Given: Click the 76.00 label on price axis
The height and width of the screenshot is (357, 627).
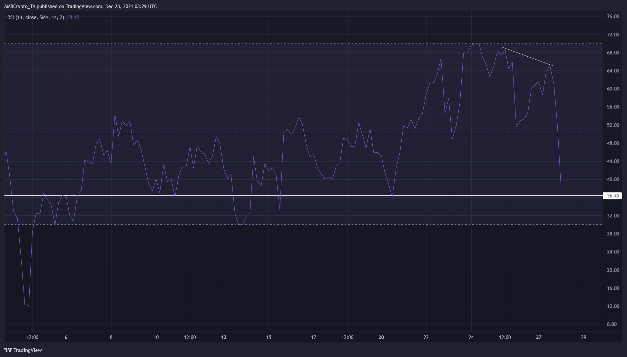Looking at the screenshot, I should pos(613,16).
